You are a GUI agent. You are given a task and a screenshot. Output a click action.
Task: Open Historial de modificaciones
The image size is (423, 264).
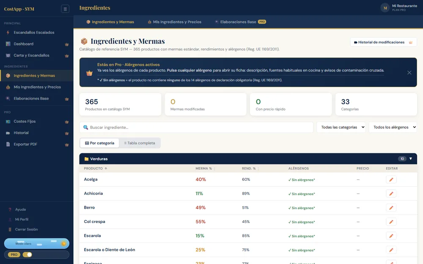tap(383, 42)
